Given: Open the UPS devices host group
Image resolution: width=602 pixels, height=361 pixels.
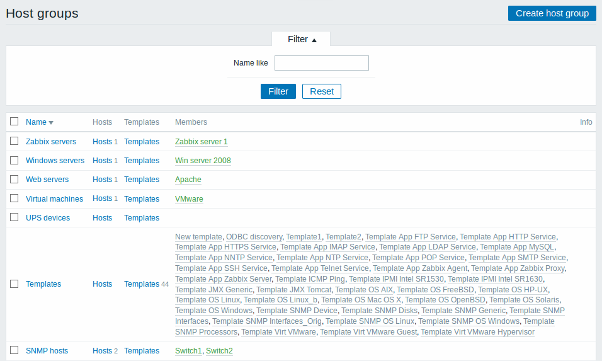Looking at the screenshot, I should pos(48,218).
